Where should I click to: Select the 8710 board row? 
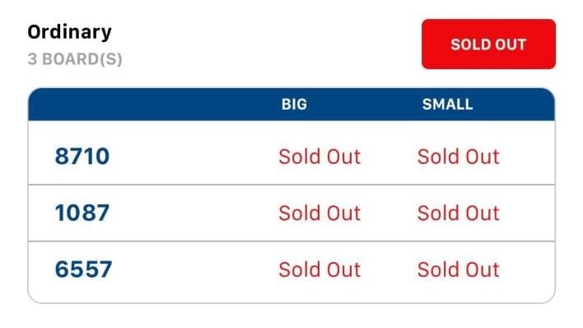click(291, 152)
